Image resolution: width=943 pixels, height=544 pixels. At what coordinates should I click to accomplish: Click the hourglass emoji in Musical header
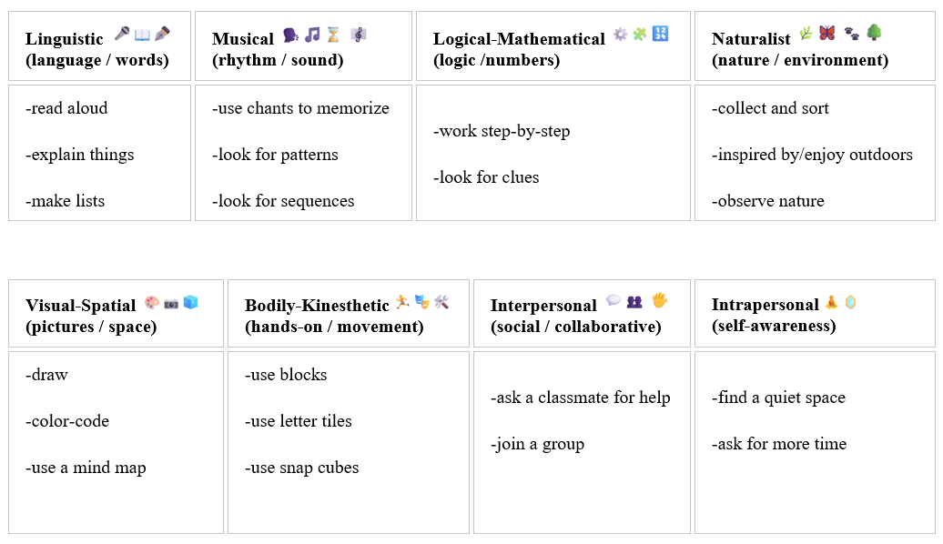(333, 35)
